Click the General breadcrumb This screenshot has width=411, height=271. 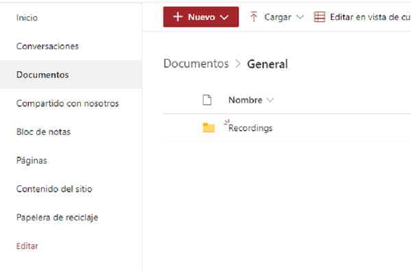click(x=267, y=64)
